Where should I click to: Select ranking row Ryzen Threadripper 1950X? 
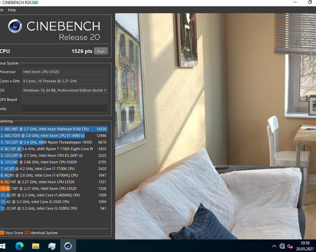pyautogui.click(x=54, y=142)
